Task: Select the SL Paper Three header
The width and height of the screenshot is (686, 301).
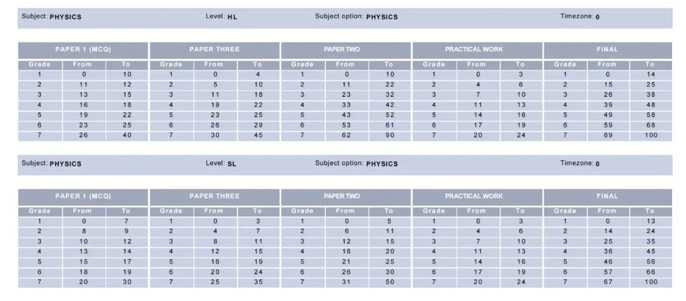Action: point(215,196)
